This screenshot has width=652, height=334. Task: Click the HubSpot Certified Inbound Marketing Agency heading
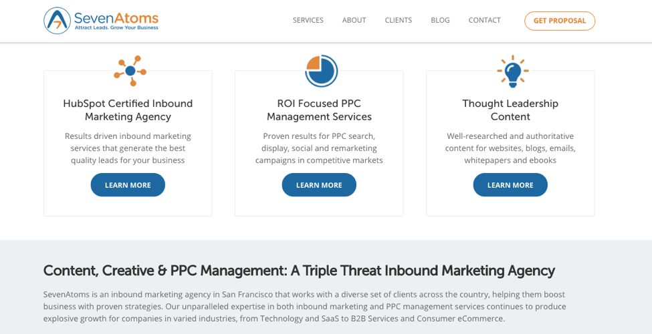pos(128,110)
